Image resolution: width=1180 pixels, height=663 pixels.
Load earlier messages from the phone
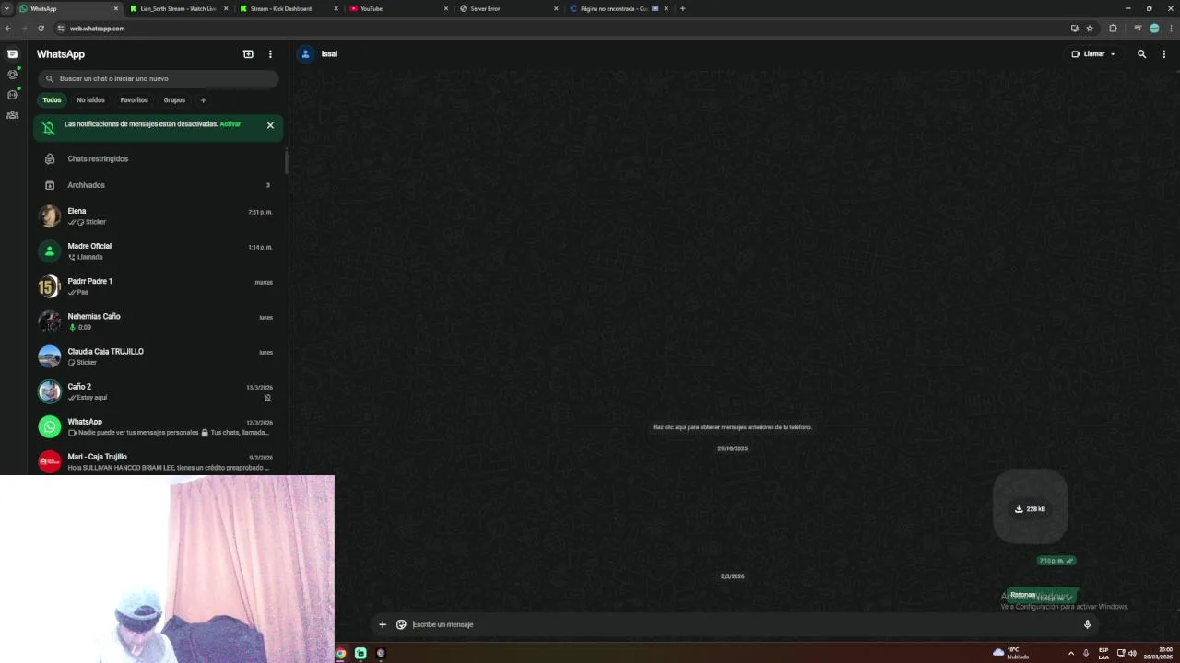tap(732, 427)
